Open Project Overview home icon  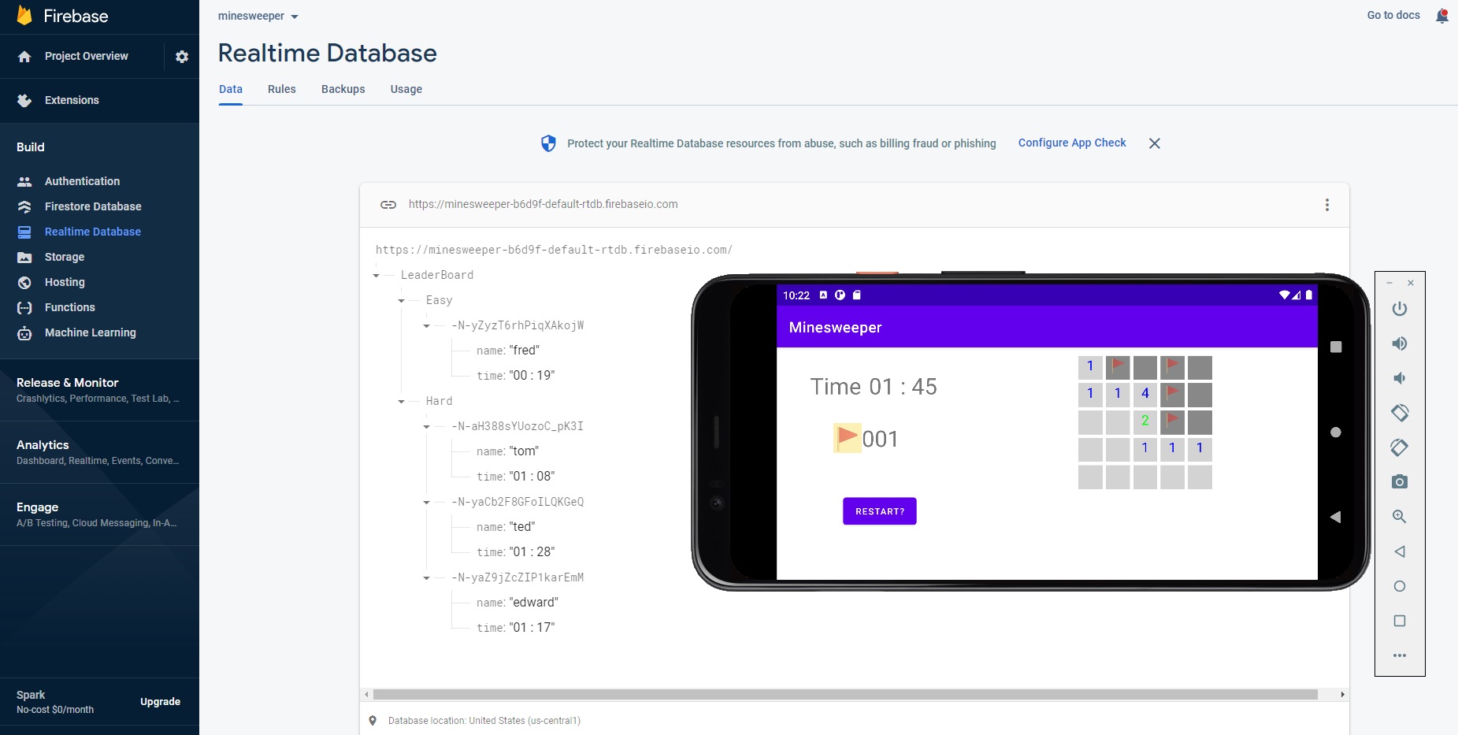coord(24,57)
